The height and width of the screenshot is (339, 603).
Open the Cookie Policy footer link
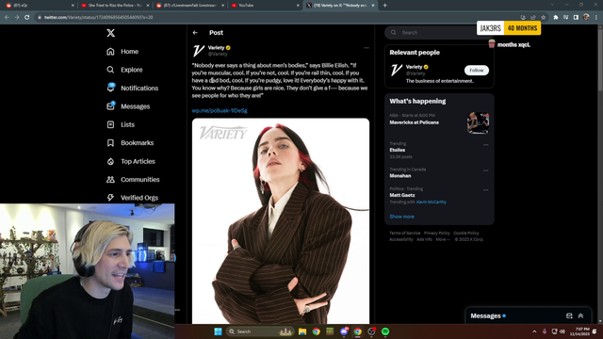[x=466, y=233]
